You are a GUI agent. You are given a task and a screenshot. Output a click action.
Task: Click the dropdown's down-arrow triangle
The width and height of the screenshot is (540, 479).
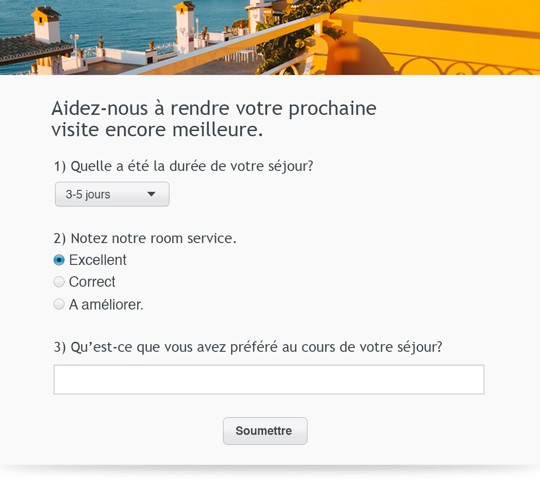click(151, 194)
